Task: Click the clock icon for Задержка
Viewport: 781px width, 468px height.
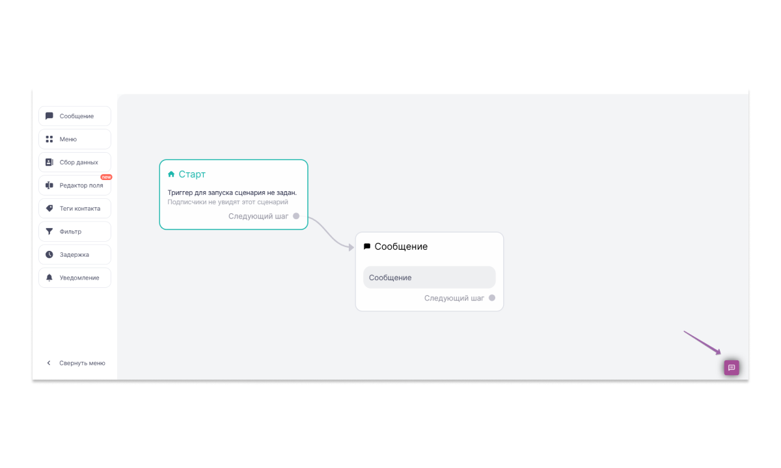Action: (49, 255)
